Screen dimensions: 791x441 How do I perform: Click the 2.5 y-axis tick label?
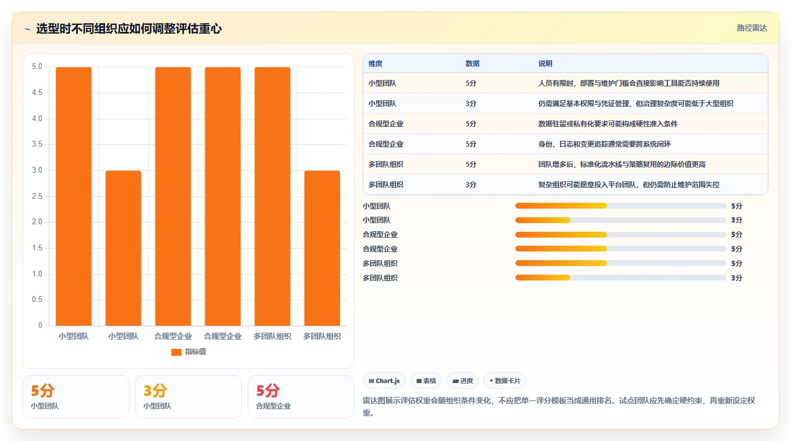[37, 196]
